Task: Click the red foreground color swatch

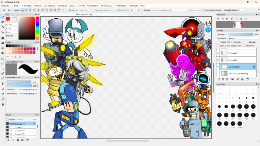Action: (8, 19)
